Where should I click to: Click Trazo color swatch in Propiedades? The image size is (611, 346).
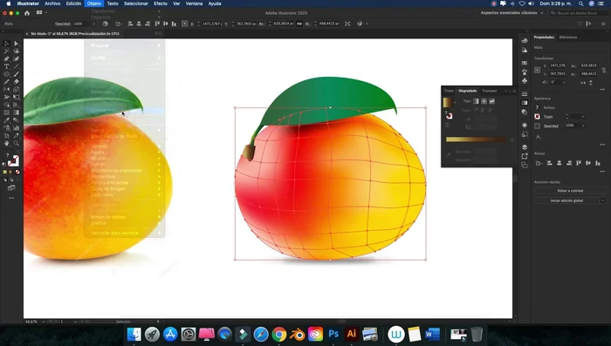(x=538, y=117)
